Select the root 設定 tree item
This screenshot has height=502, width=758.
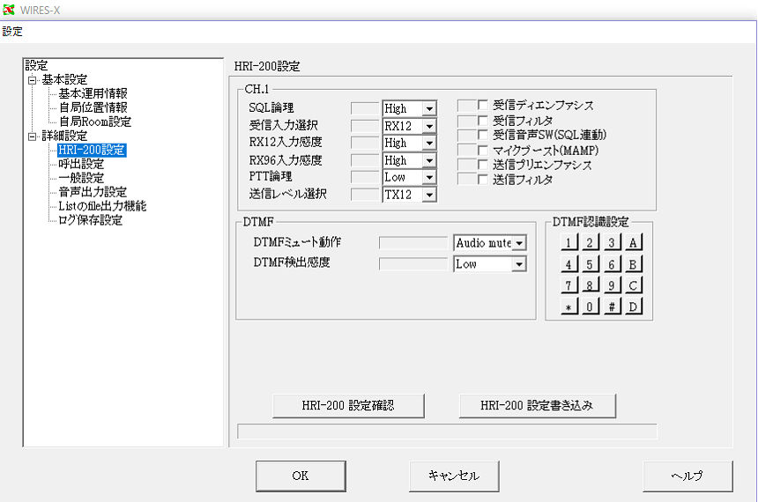pos(36,65)
